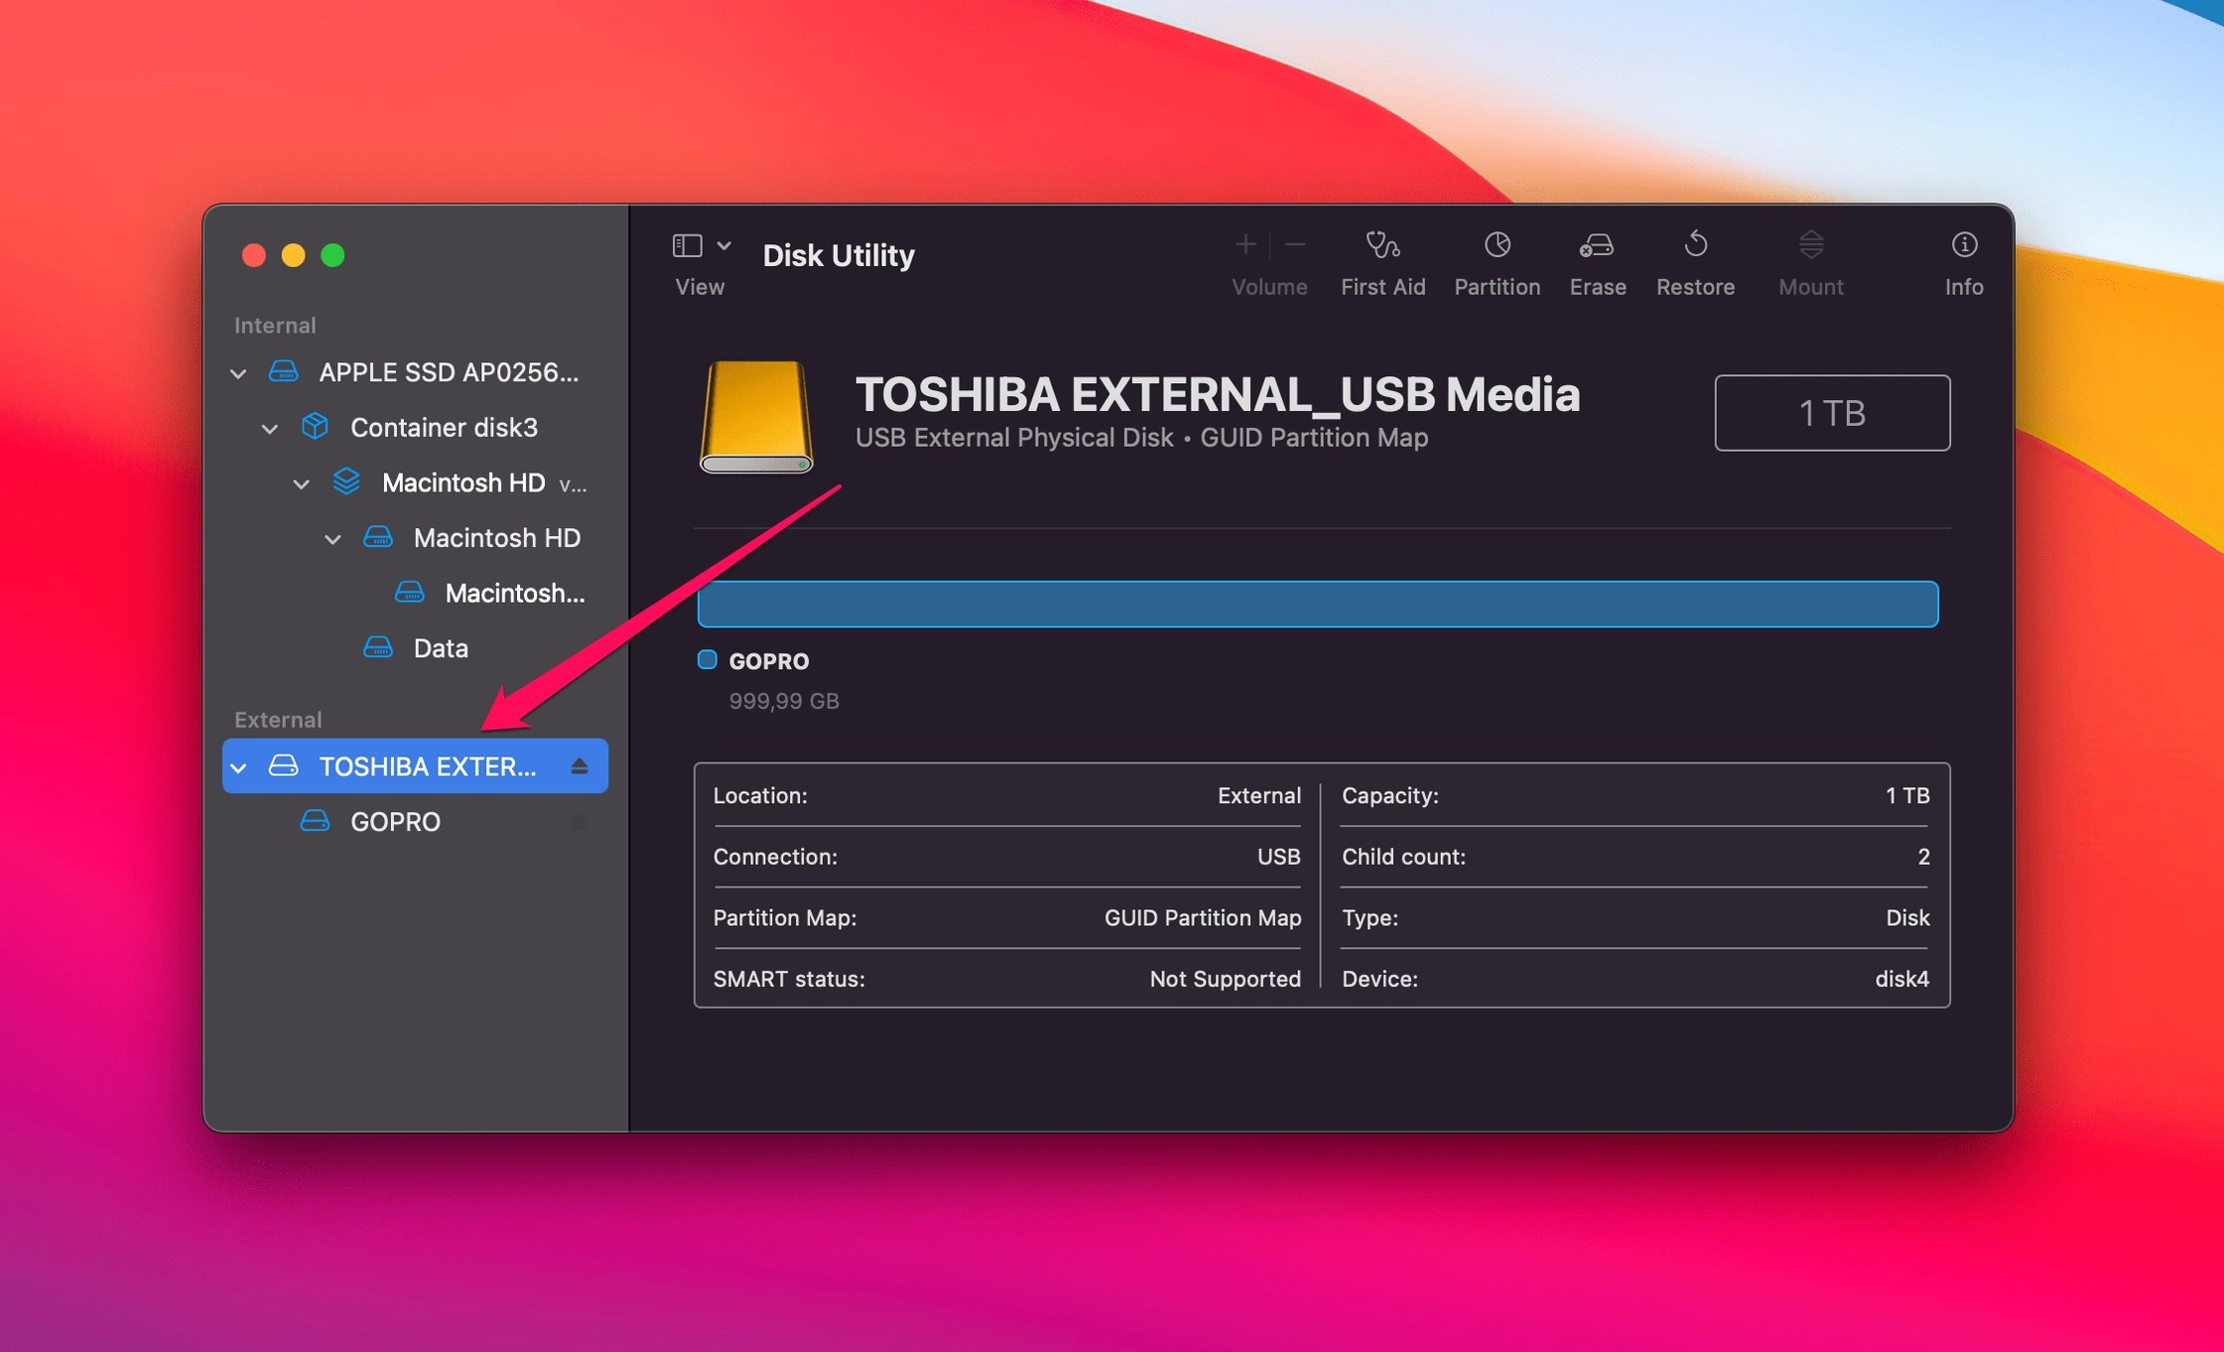Collapse the APPLE SSD disk tree

click(x=238, y=372)
